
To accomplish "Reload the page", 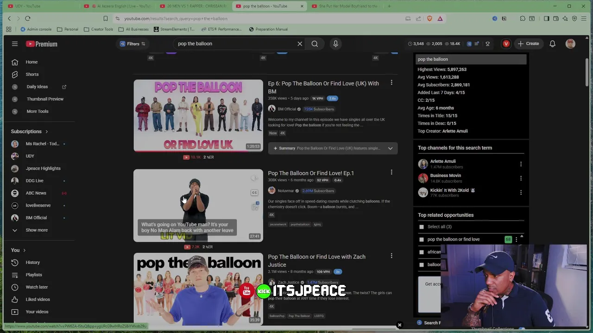I will click(28, 18).
